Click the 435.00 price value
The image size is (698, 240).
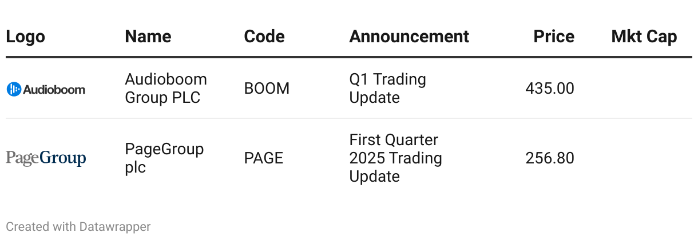click(550, 89)
